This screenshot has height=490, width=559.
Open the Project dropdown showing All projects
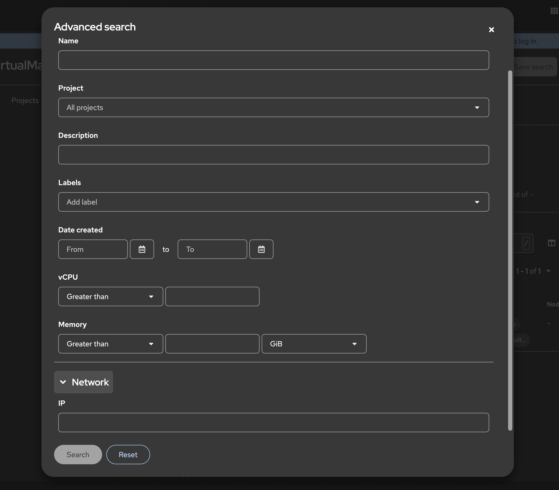pos(273,107)
